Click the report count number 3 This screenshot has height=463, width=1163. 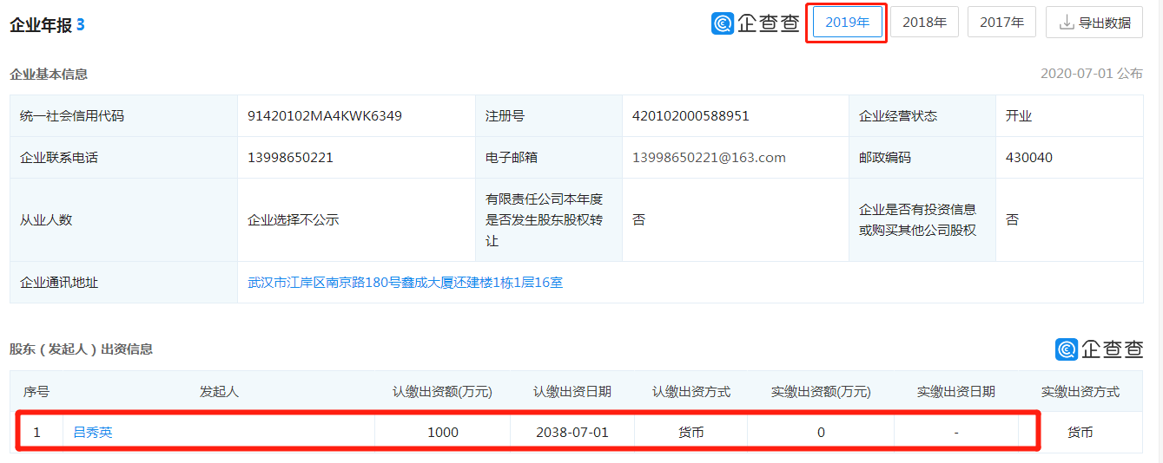[x=81, y=25]
